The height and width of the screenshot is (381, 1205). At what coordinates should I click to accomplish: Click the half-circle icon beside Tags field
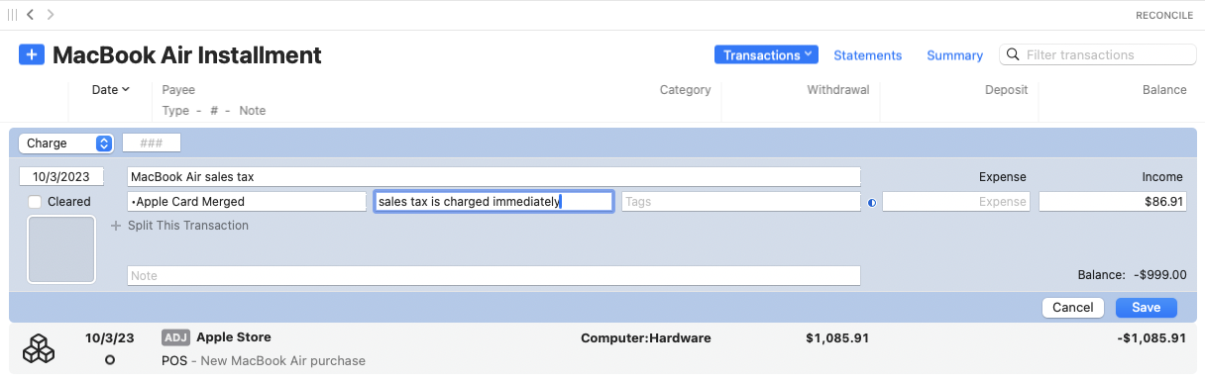[872, 202]
